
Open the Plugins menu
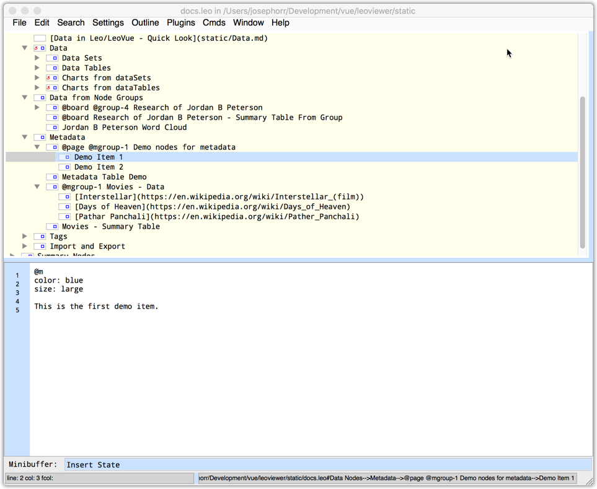[x=181, y=23]
